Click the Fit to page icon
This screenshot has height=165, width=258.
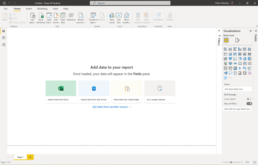click(x=255, y=162)
